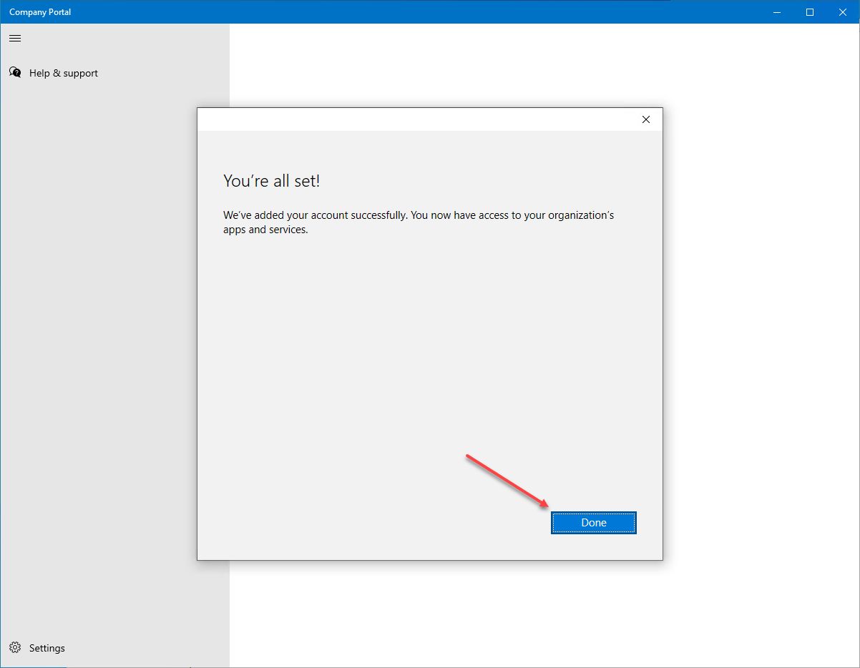
Task: Click the You're all set heading
Action: tap(272, 180)
